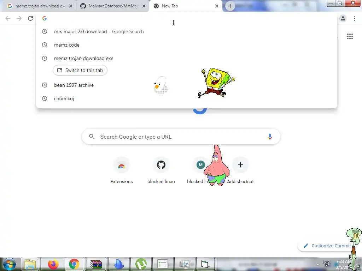The height and width of the screenshot is (271, 362).
Task: Choose the 'chomikuj' suggestion
Action: pos(187,98)
